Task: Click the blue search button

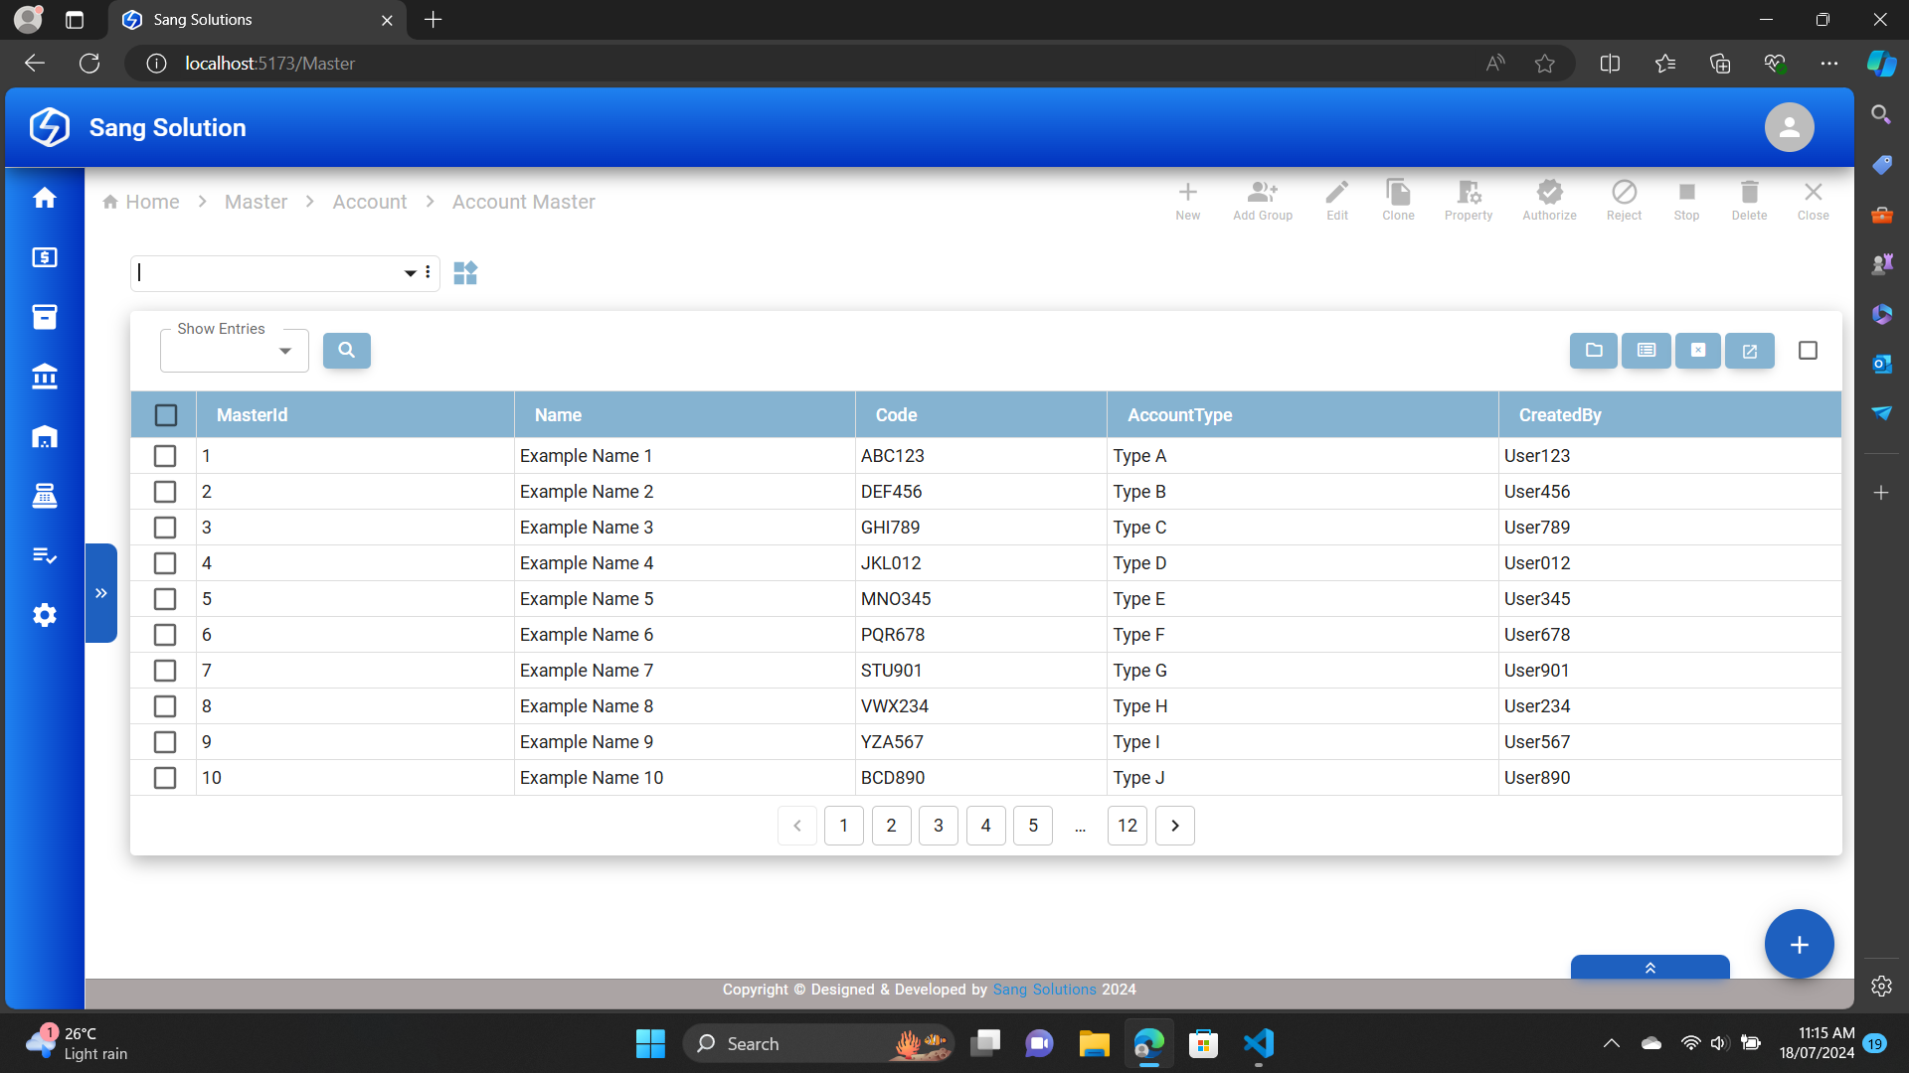Action: tap(346, 350)
